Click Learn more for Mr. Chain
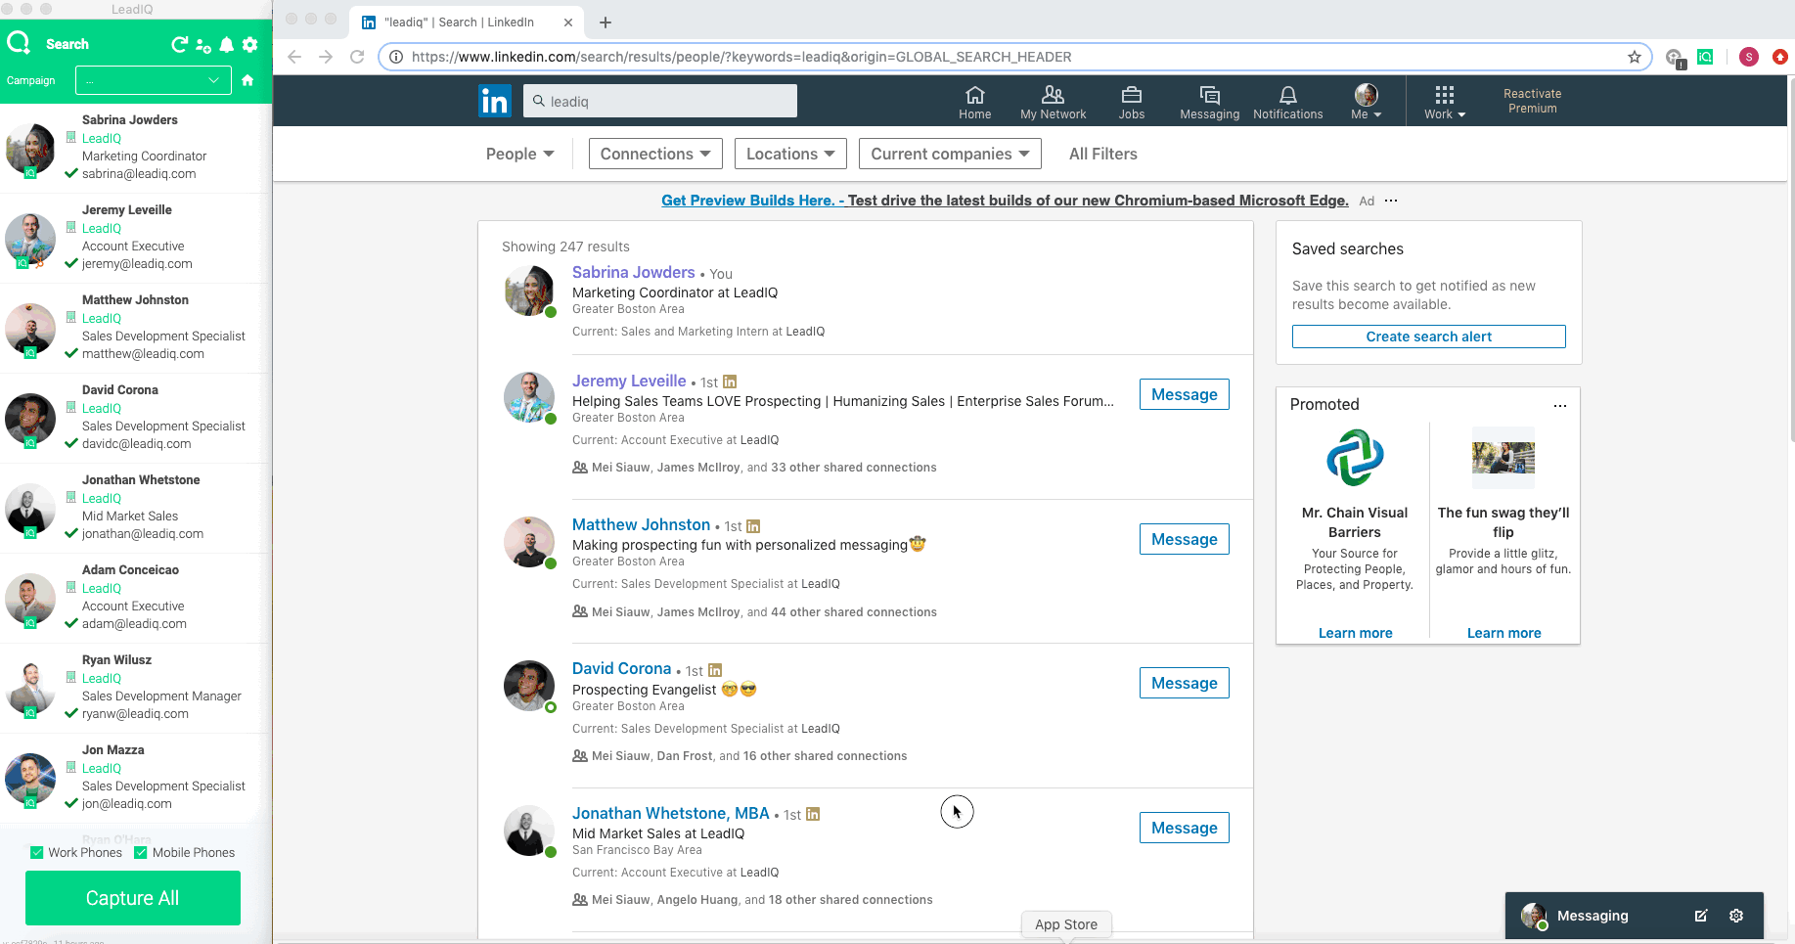 pyautogui.click(x=1355, y=633)
